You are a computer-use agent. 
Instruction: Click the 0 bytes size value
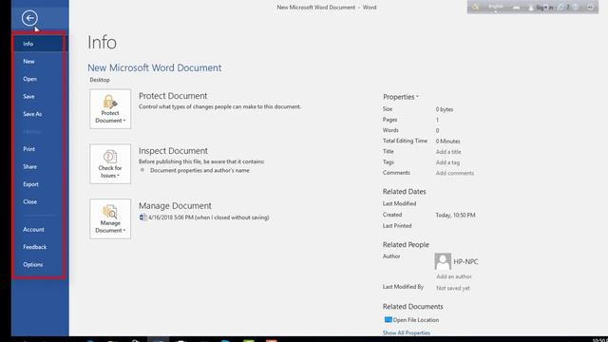[x=445, y=110]
